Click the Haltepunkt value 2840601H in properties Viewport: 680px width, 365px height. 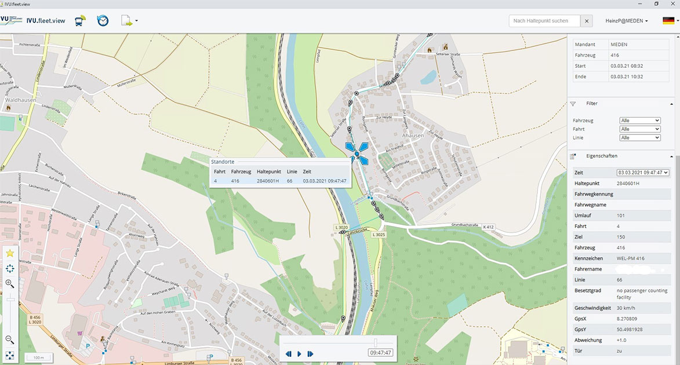(628, 183)
